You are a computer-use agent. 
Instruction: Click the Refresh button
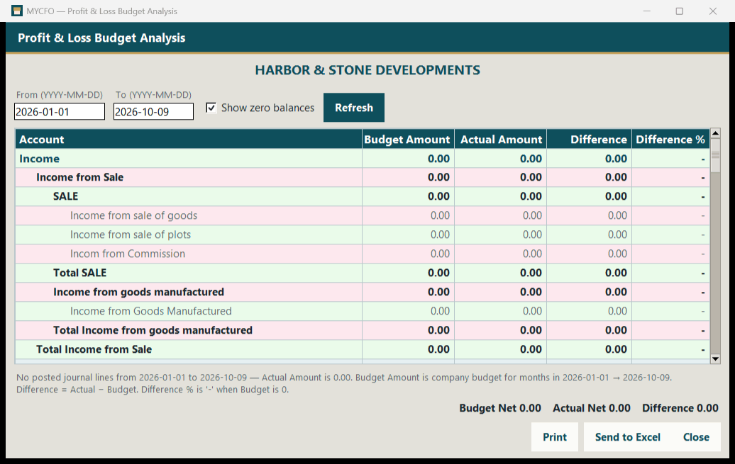[x=354, y=108]
